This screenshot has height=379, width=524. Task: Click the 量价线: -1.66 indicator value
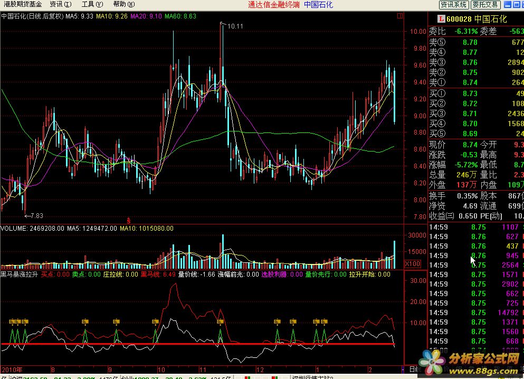196,274
